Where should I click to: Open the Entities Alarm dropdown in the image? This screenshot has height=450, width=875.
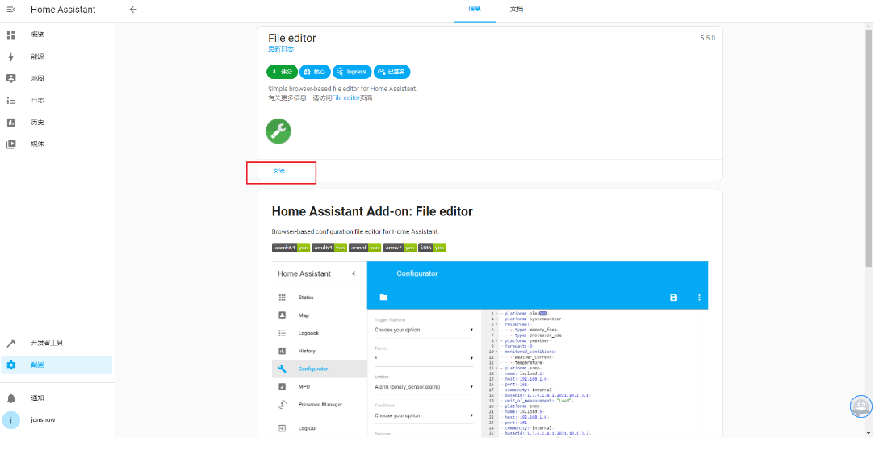[x=424, y=387]
